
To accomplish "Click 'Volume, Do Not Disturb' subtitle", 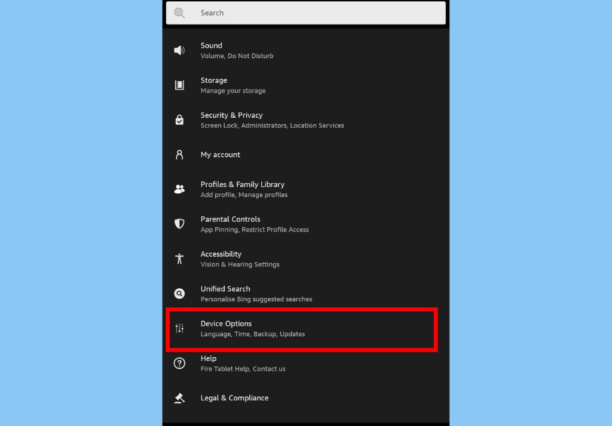I will tap(237, 56).
